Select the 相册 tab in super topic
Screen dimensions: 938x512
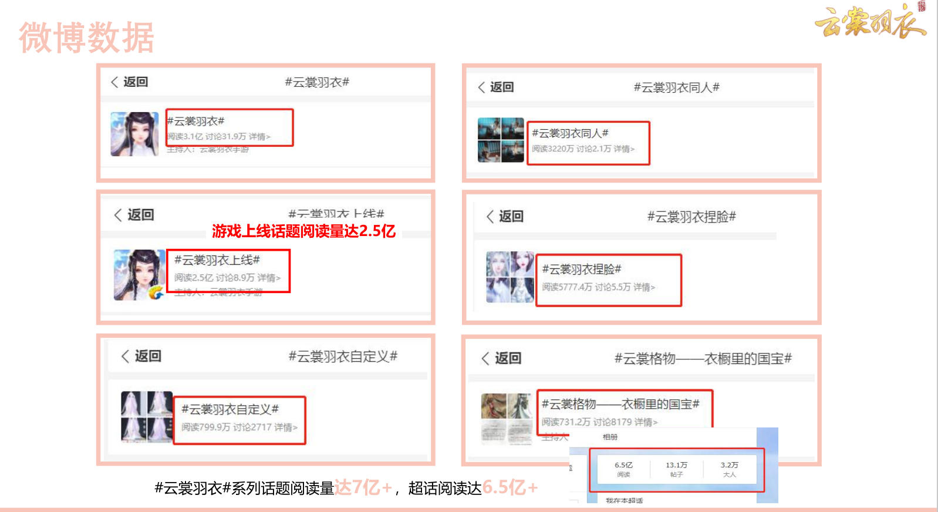(x=610, y=437)
